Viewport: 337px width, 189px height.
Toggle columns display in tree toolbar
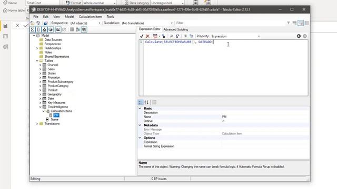[38, 29]
